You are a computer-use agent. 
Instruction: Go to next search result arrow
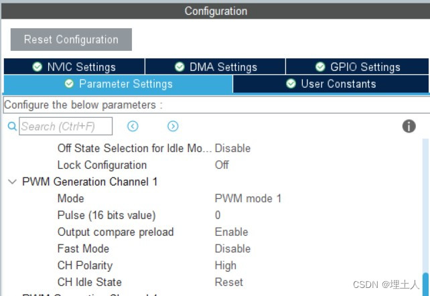point(173,126)
